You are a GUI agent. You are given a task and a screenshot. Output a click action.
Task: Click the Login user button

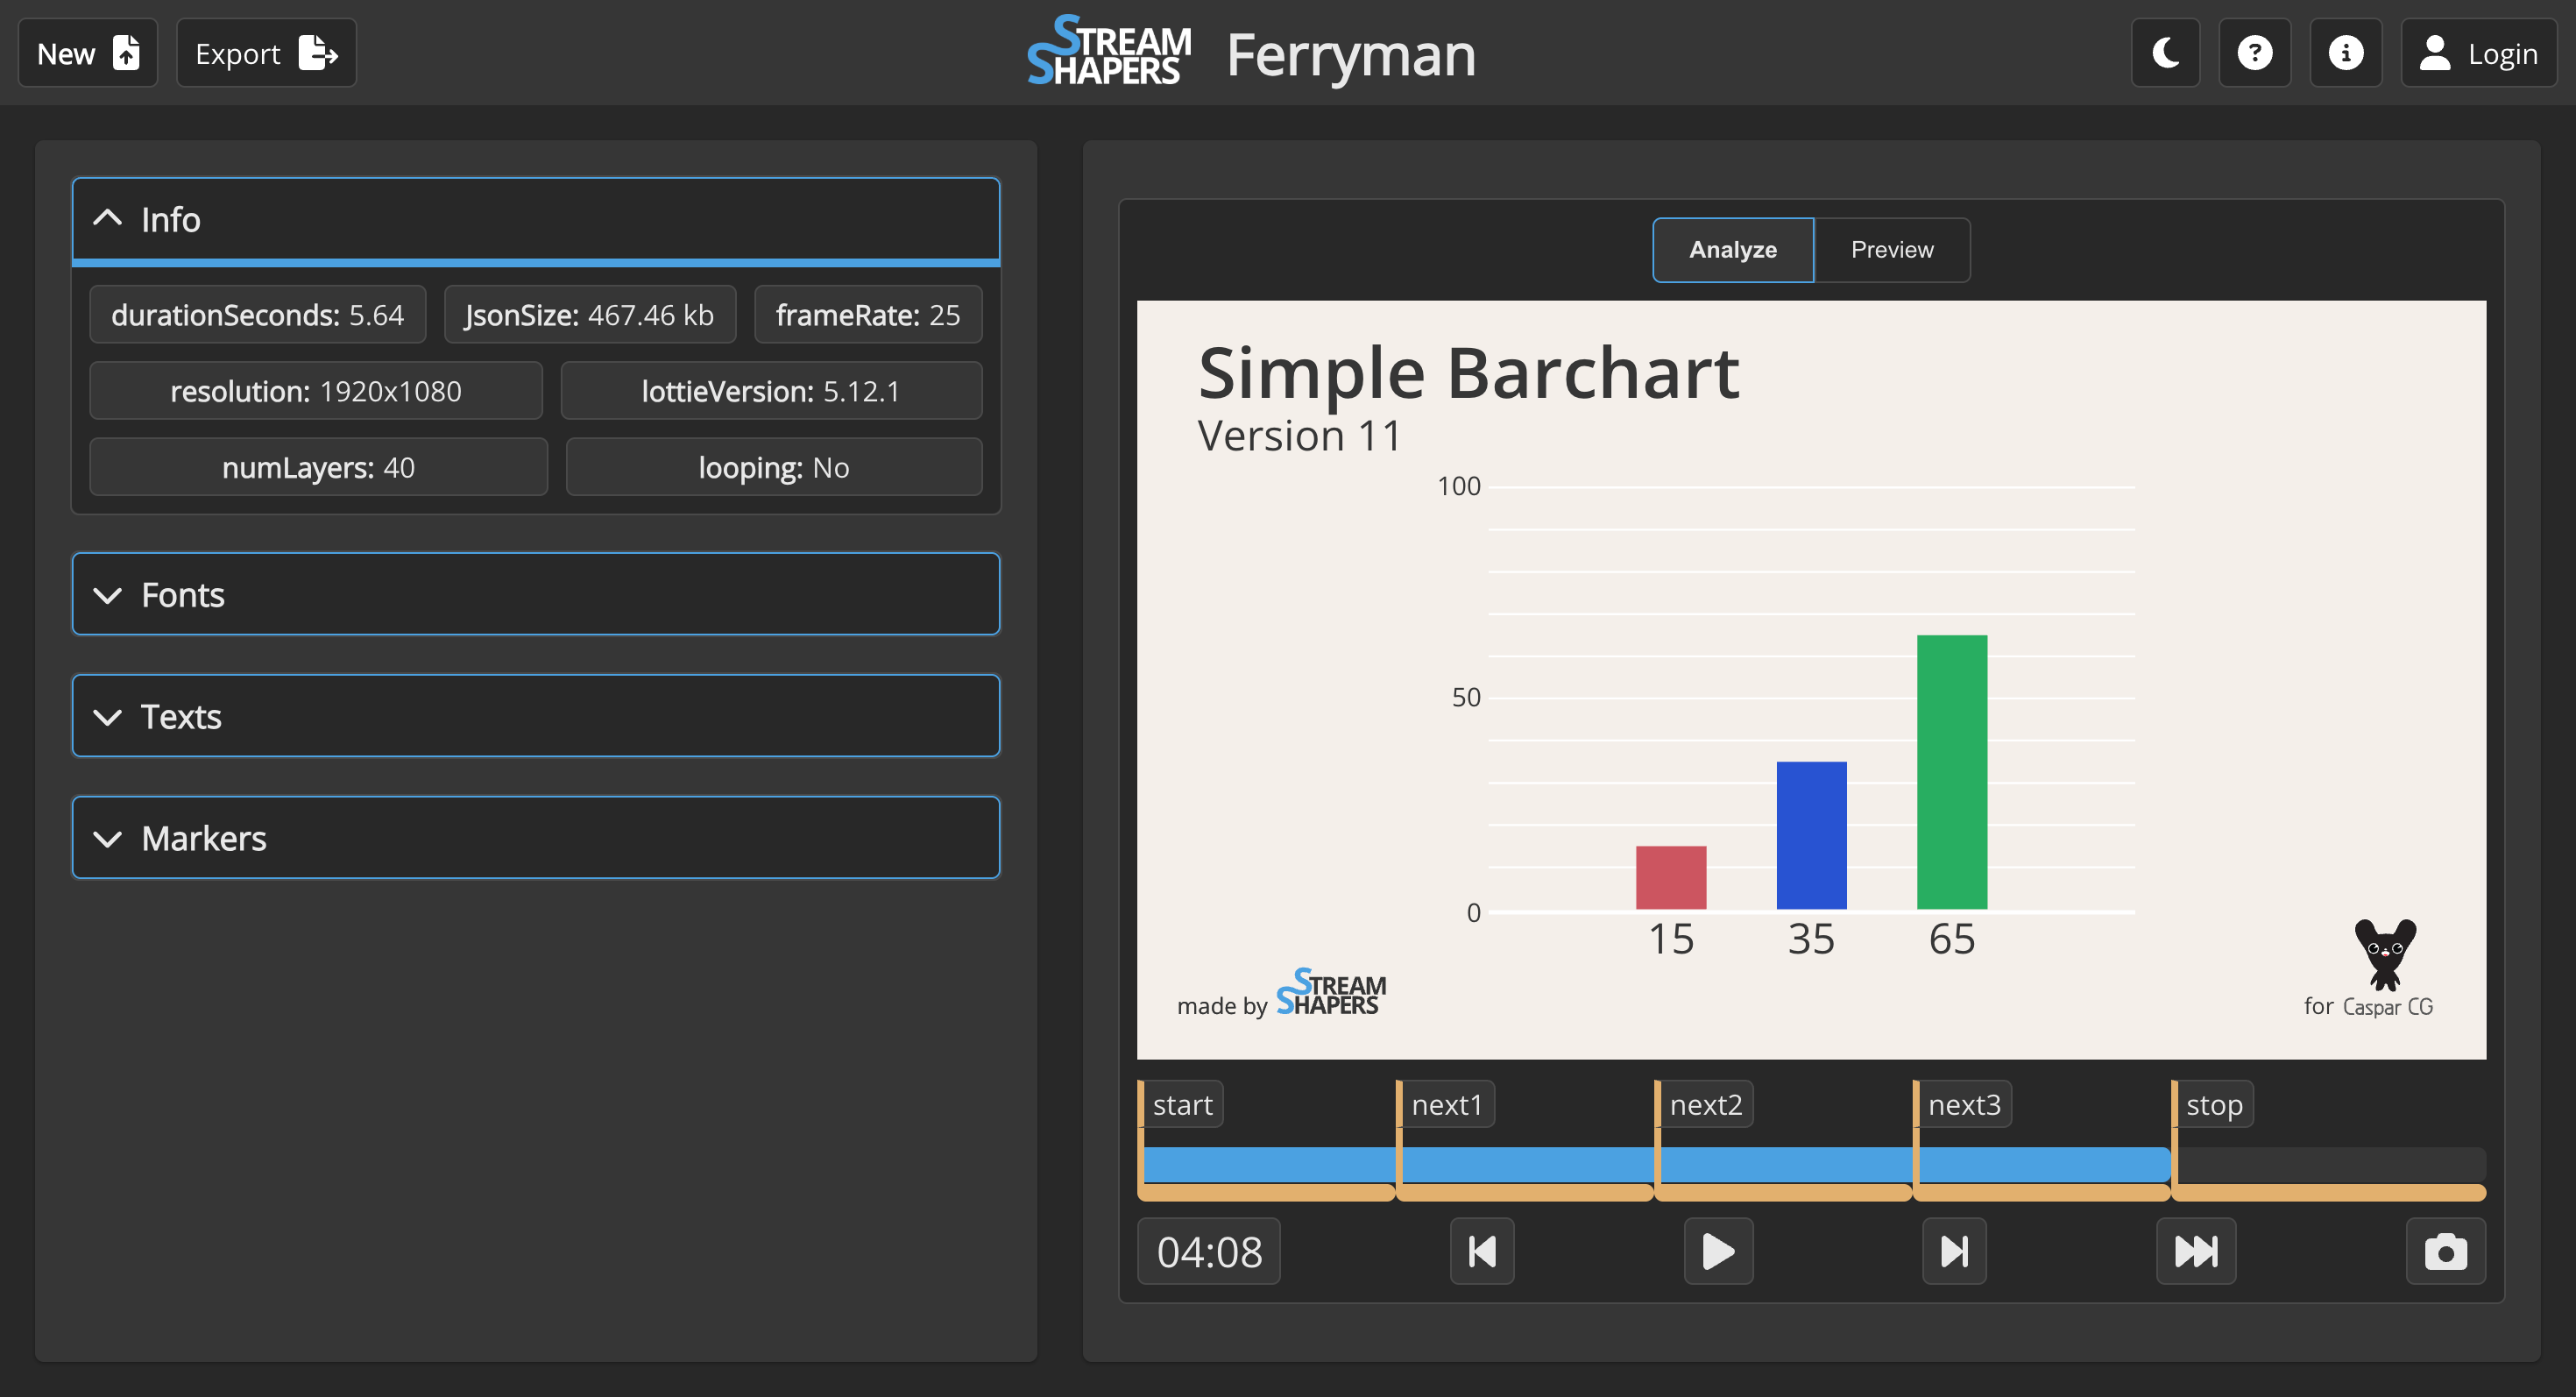[2478, 53]
